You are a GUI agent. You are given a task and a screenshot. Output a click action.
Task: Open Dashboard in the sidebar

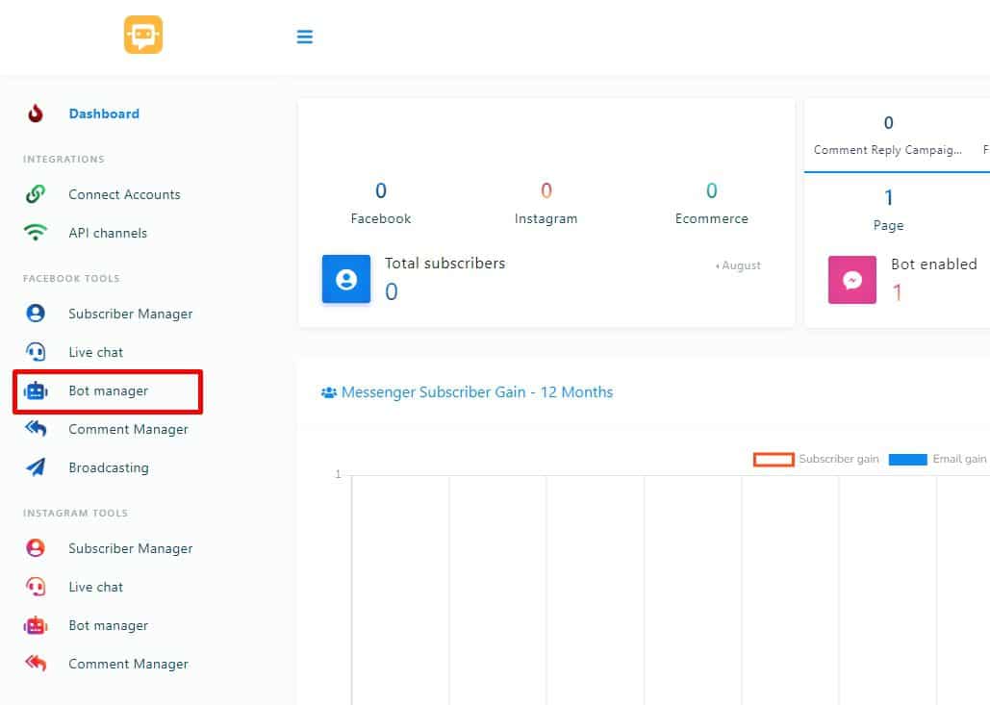point(104,113)
